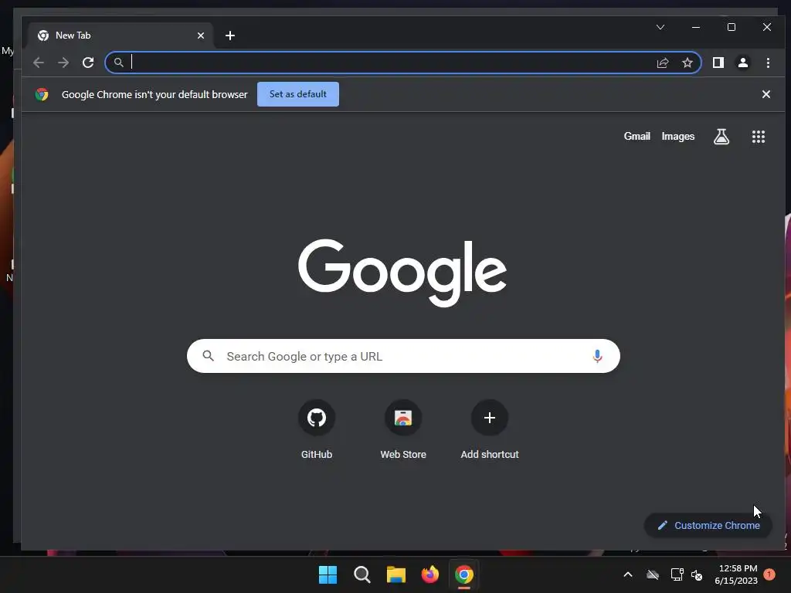Image resolution: width=791 pixels, height=593 pixels.
Task: Close the New Tab tab
Action: [x=201, y=36]
